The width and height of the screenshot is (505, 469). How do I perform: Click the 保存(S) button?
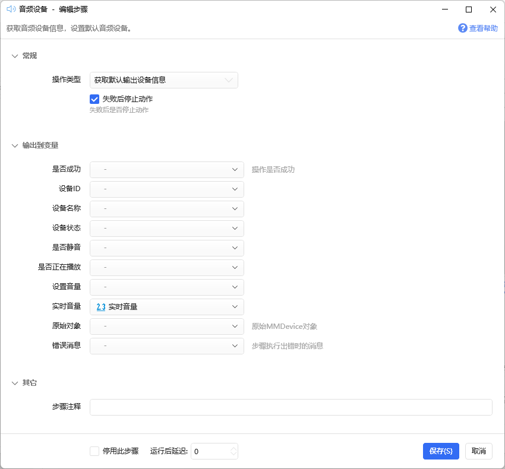pyautogui.click(x=441, y=451)
